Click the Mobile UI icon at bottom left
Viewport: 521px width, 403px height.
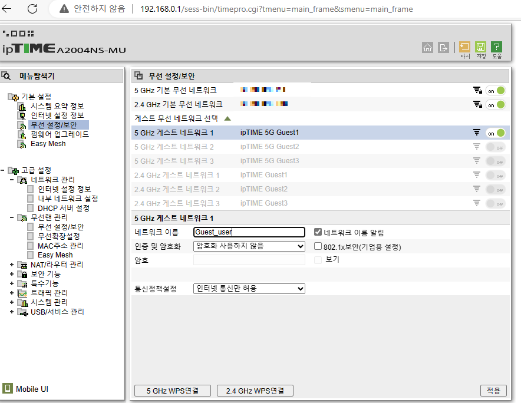click(x=8, y=388)
